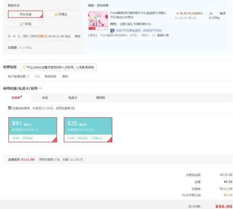Click the crown icon on 京尊达
The width and height of the screenshot is (233, 209).
(x=56, y=14)
